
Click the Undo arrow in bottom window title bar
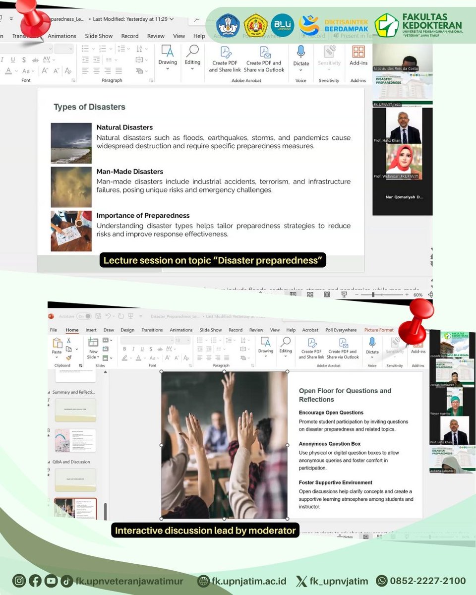(x=108, y=316)
